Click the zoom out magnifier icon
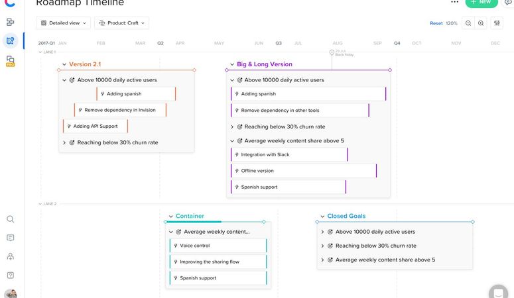 [468, 23]
